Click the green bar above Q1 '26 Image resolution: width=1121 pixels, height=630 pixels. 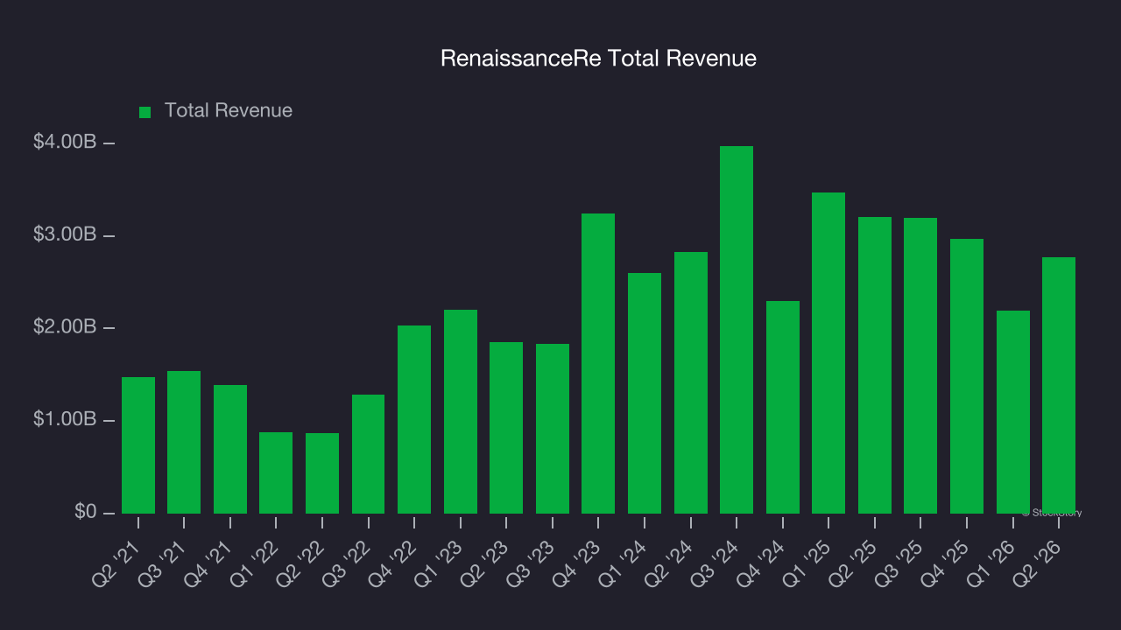click(1013, 412)
